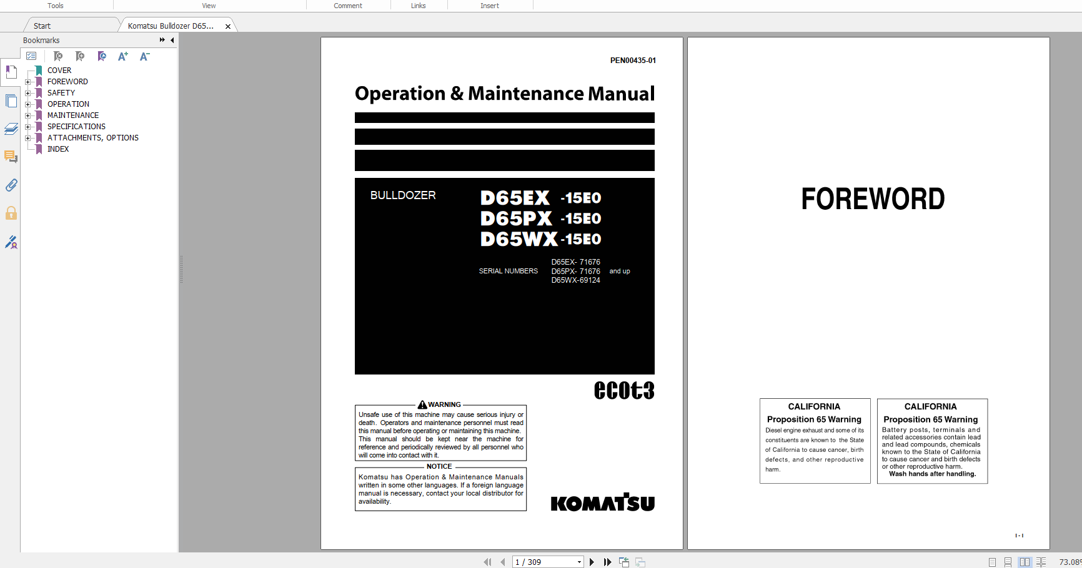Click the add new bookmark icon
The height and width of the screenshot is (568, 1082).
pyautogui.click(x=80, y=56)
